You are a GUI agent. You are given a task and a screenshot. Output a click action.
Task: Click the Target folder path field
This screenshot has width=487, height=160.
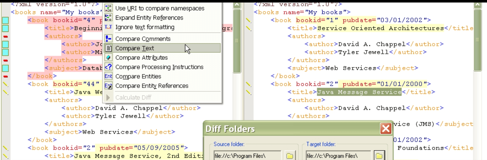coord(338,155)
